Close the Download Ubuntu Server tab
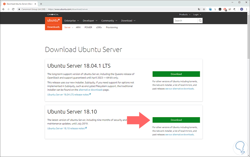 pos(35,4)
